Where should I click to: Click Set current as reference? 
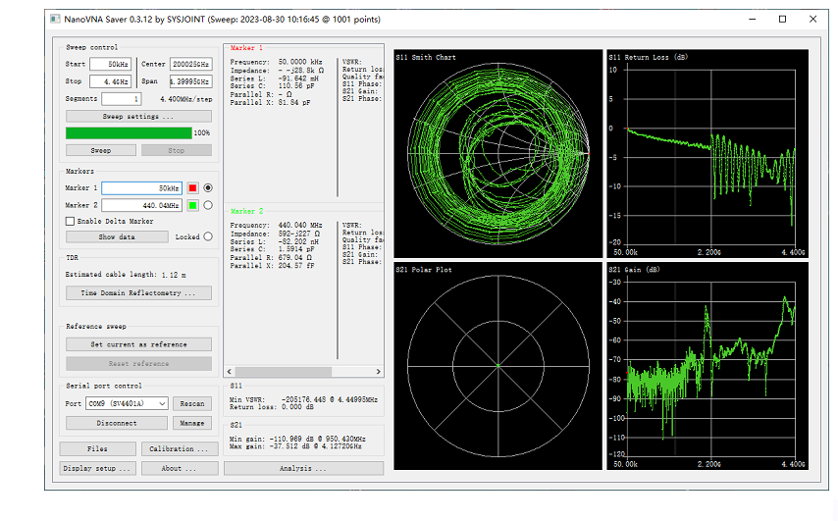click(x=138, y=344)
